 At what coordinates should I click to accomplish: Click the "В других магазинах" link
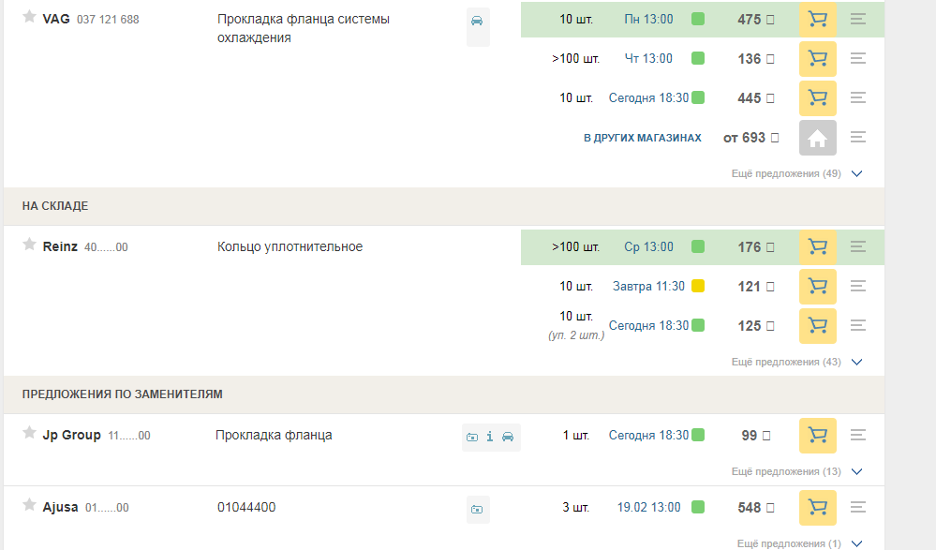point(642,138)
